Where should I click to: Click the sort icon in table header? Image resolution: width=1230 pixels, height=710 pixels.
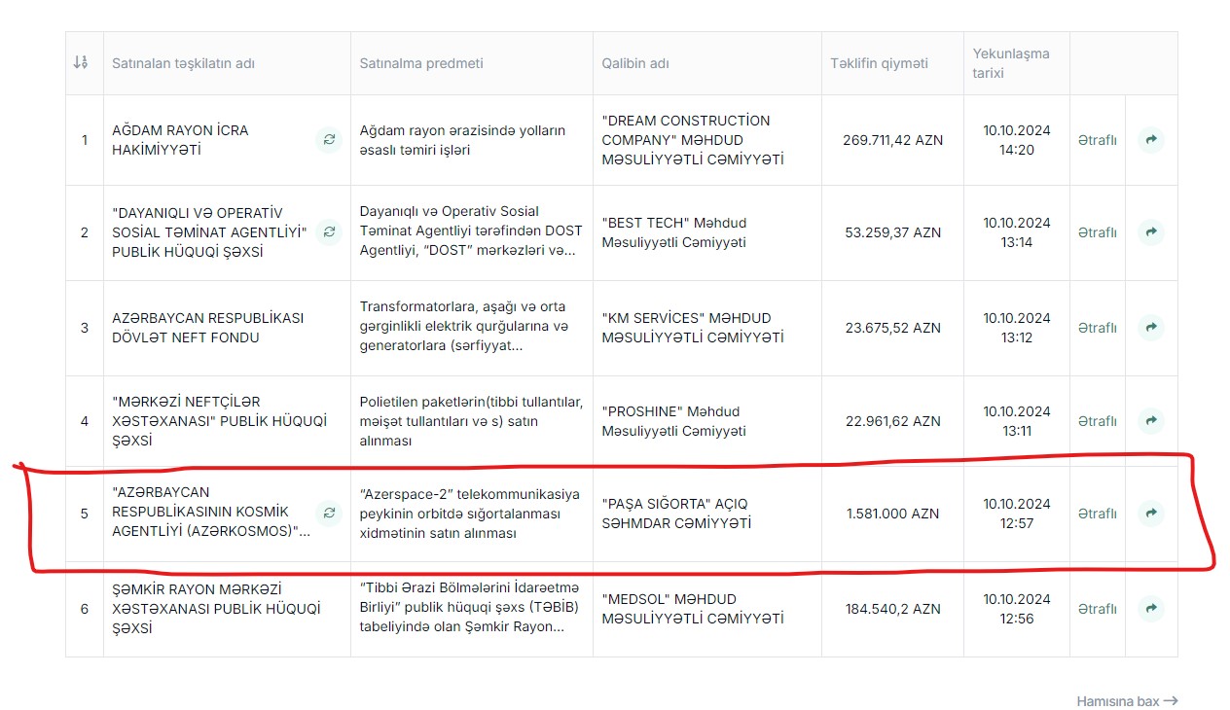click(81, 63)
